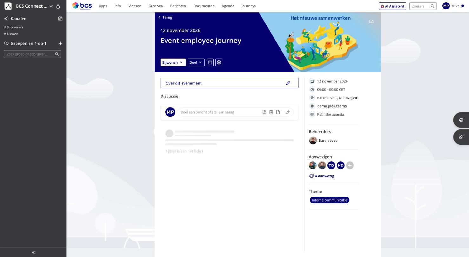The image size is (469, 257).
Task: Collapse the left sidebar
Action: click(33, 252)
